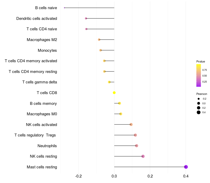The height and width of the screenshot is (183, 210).
Task: Click the purple Mast cells resting dot
Action: (186, 167)
